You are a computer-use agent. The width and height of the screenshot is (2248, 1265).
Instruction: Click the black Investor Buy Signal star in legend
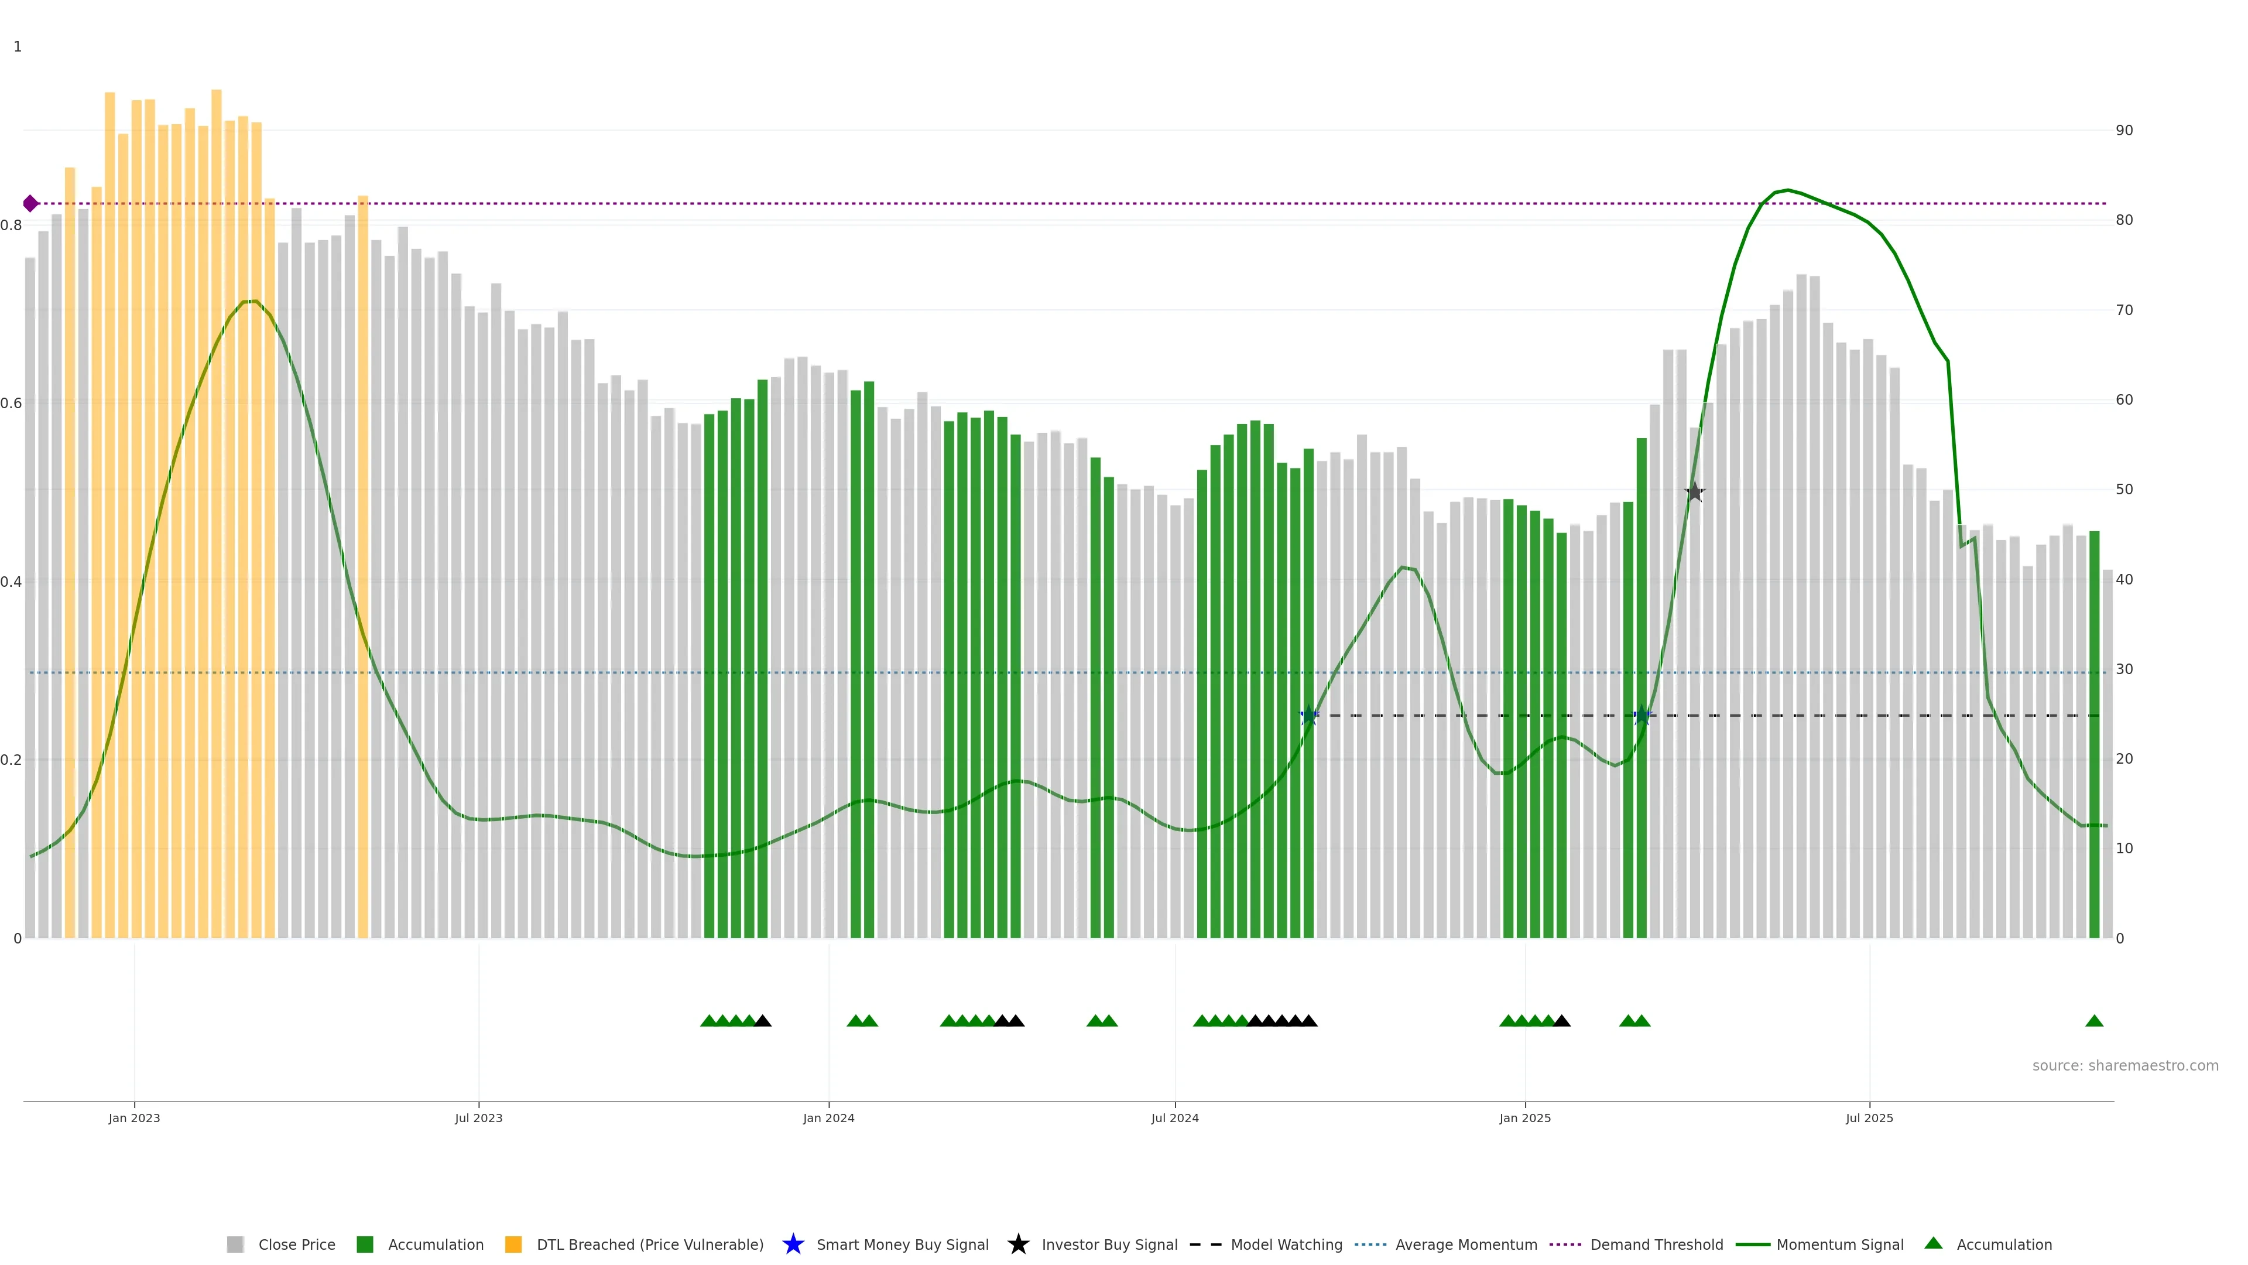click(1017, 1244)
